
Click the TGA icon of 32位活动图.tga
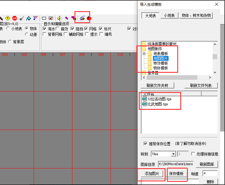pos(144,99)
